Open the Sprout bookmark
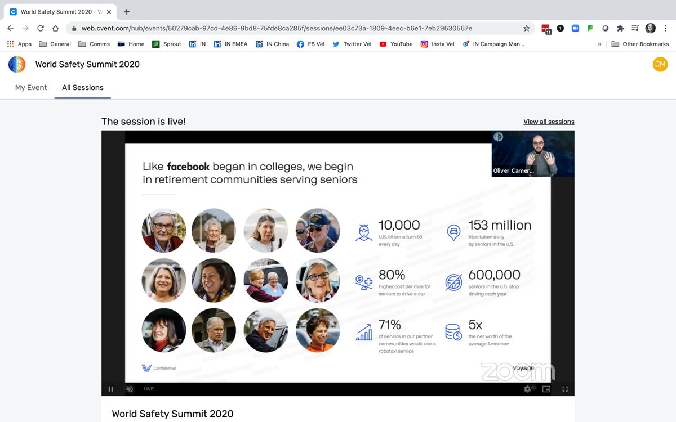 click(x=167, y=44)
